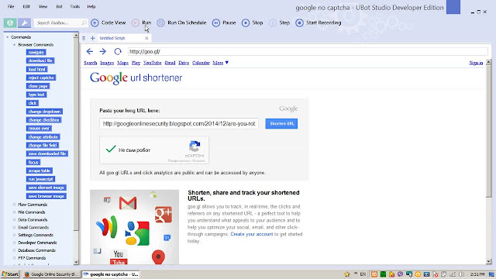Screen dimensions: 496x279
Task: Select the scrape table command
Action: [40, 170]
